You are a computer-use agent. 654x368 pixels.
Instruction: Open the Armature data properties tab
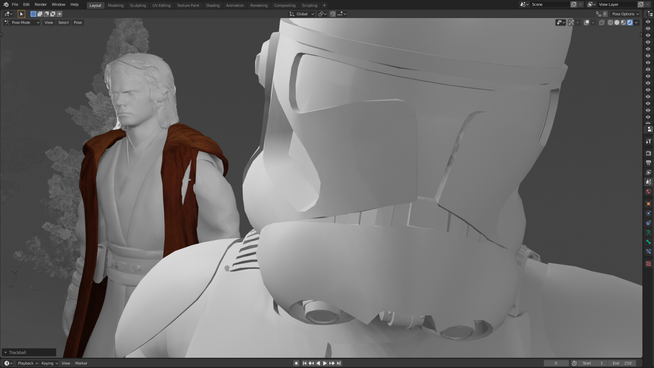click(x=648, y=232)
